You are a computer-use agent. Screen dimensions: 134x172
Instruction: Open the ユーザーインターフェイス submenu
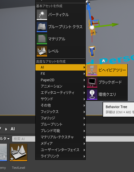pyautogui.click(x=60, y=150)
